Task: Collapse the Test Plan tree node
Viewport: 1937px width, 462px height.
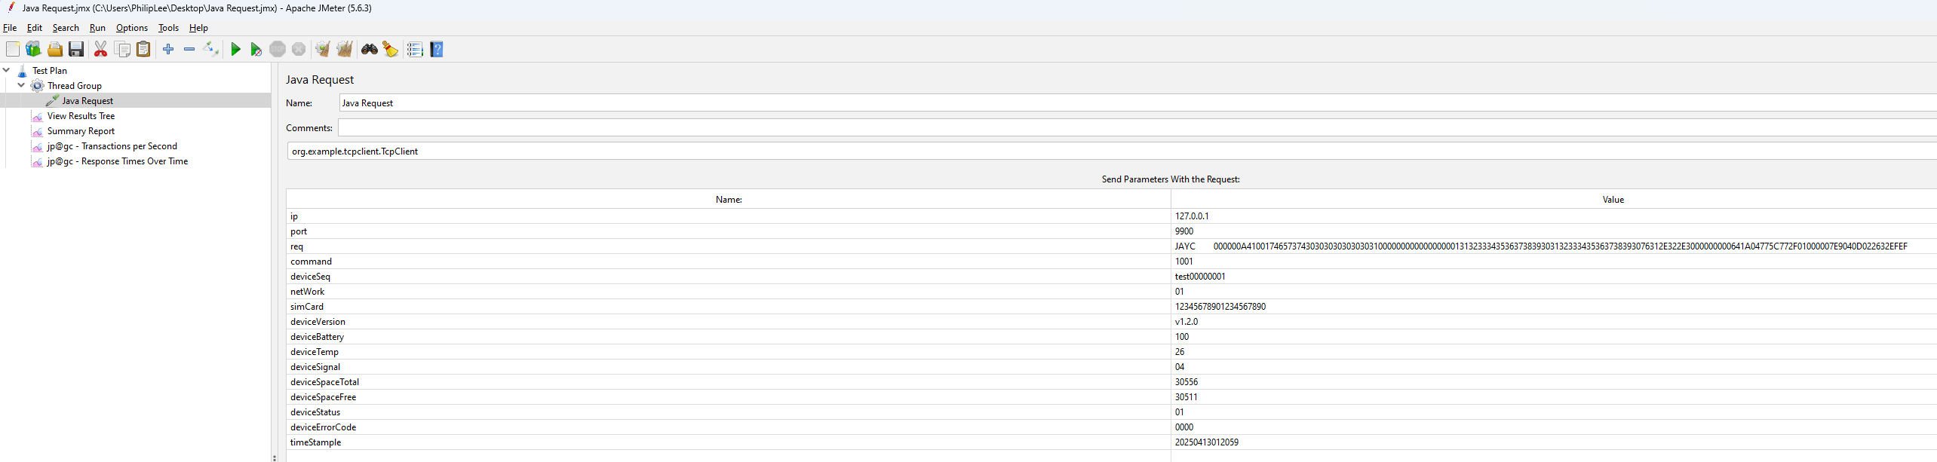Action: click(7, 70)
